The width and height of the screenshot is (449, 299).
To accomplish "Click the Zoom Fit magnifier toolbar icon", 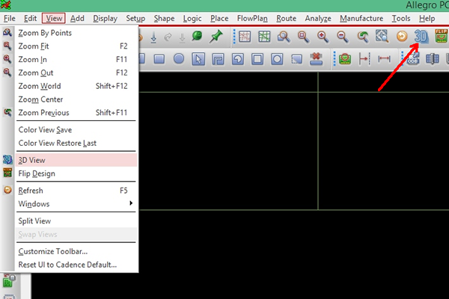I will coord(303,37).
